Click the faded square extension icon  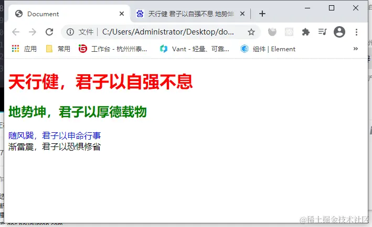(x=289, y=32)
